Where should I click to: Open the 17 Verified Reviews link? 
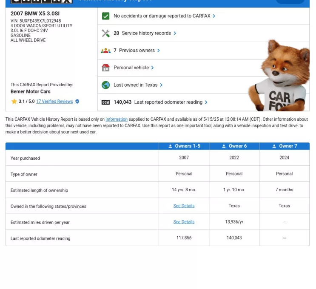tap(54, 102)
